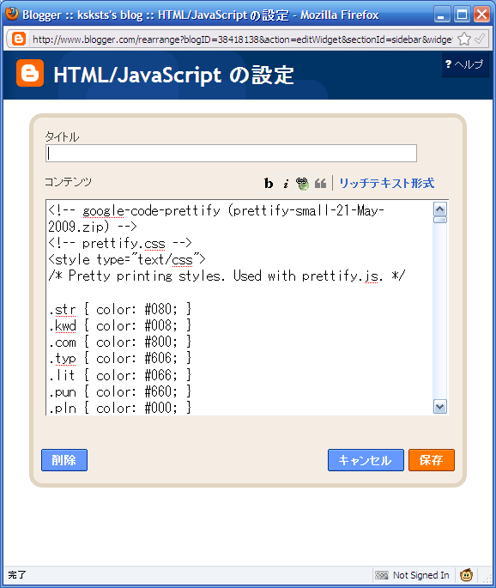Click the Blogger logo in the header
The height and width of the screenshot is (588, 496).
30,73
